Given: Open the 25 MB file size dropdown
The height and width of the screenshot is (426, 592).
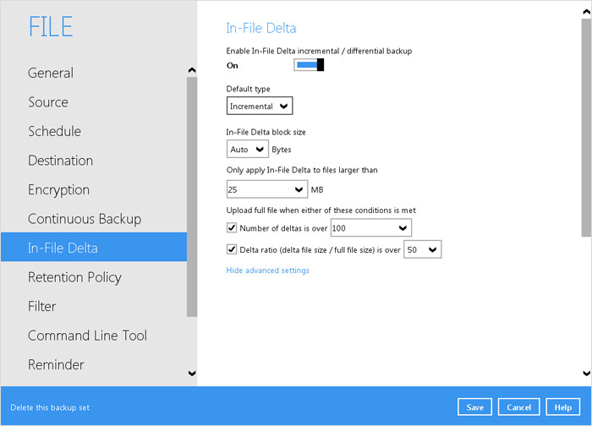Looking at the screenshot, I should pyautogui.click(x=267, y=189).
